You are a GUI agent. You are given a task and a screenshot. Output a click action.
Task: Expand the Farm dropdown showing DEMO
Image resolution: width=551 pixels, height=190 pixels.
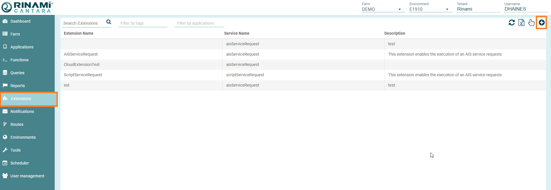[x=383, y=9]
